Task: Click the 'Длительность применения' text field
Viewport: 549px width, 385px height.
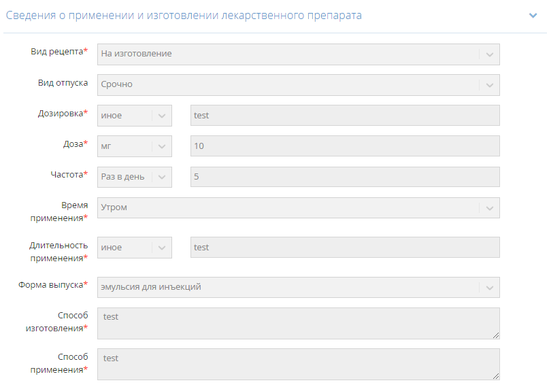Action: click(x=345, y=248)
